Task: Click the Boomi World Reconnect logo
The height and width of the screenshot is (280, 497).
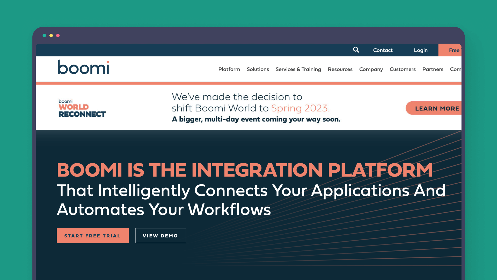Action: (x=82, y=108)
